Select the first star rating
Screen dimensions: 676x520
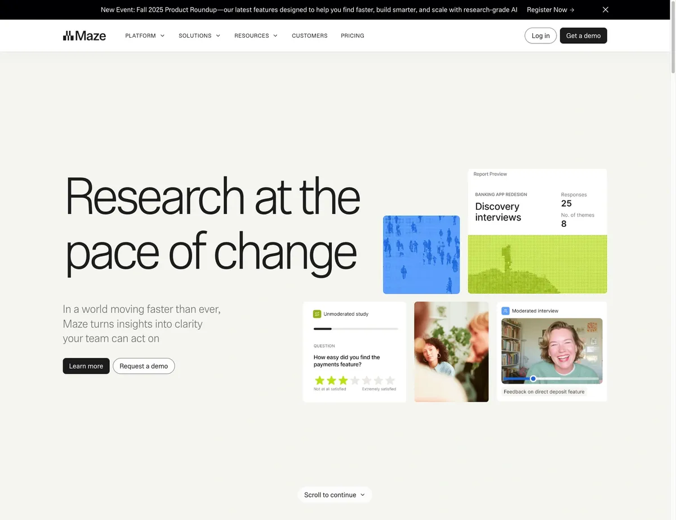pyautogui.click(x=319, y=380)
